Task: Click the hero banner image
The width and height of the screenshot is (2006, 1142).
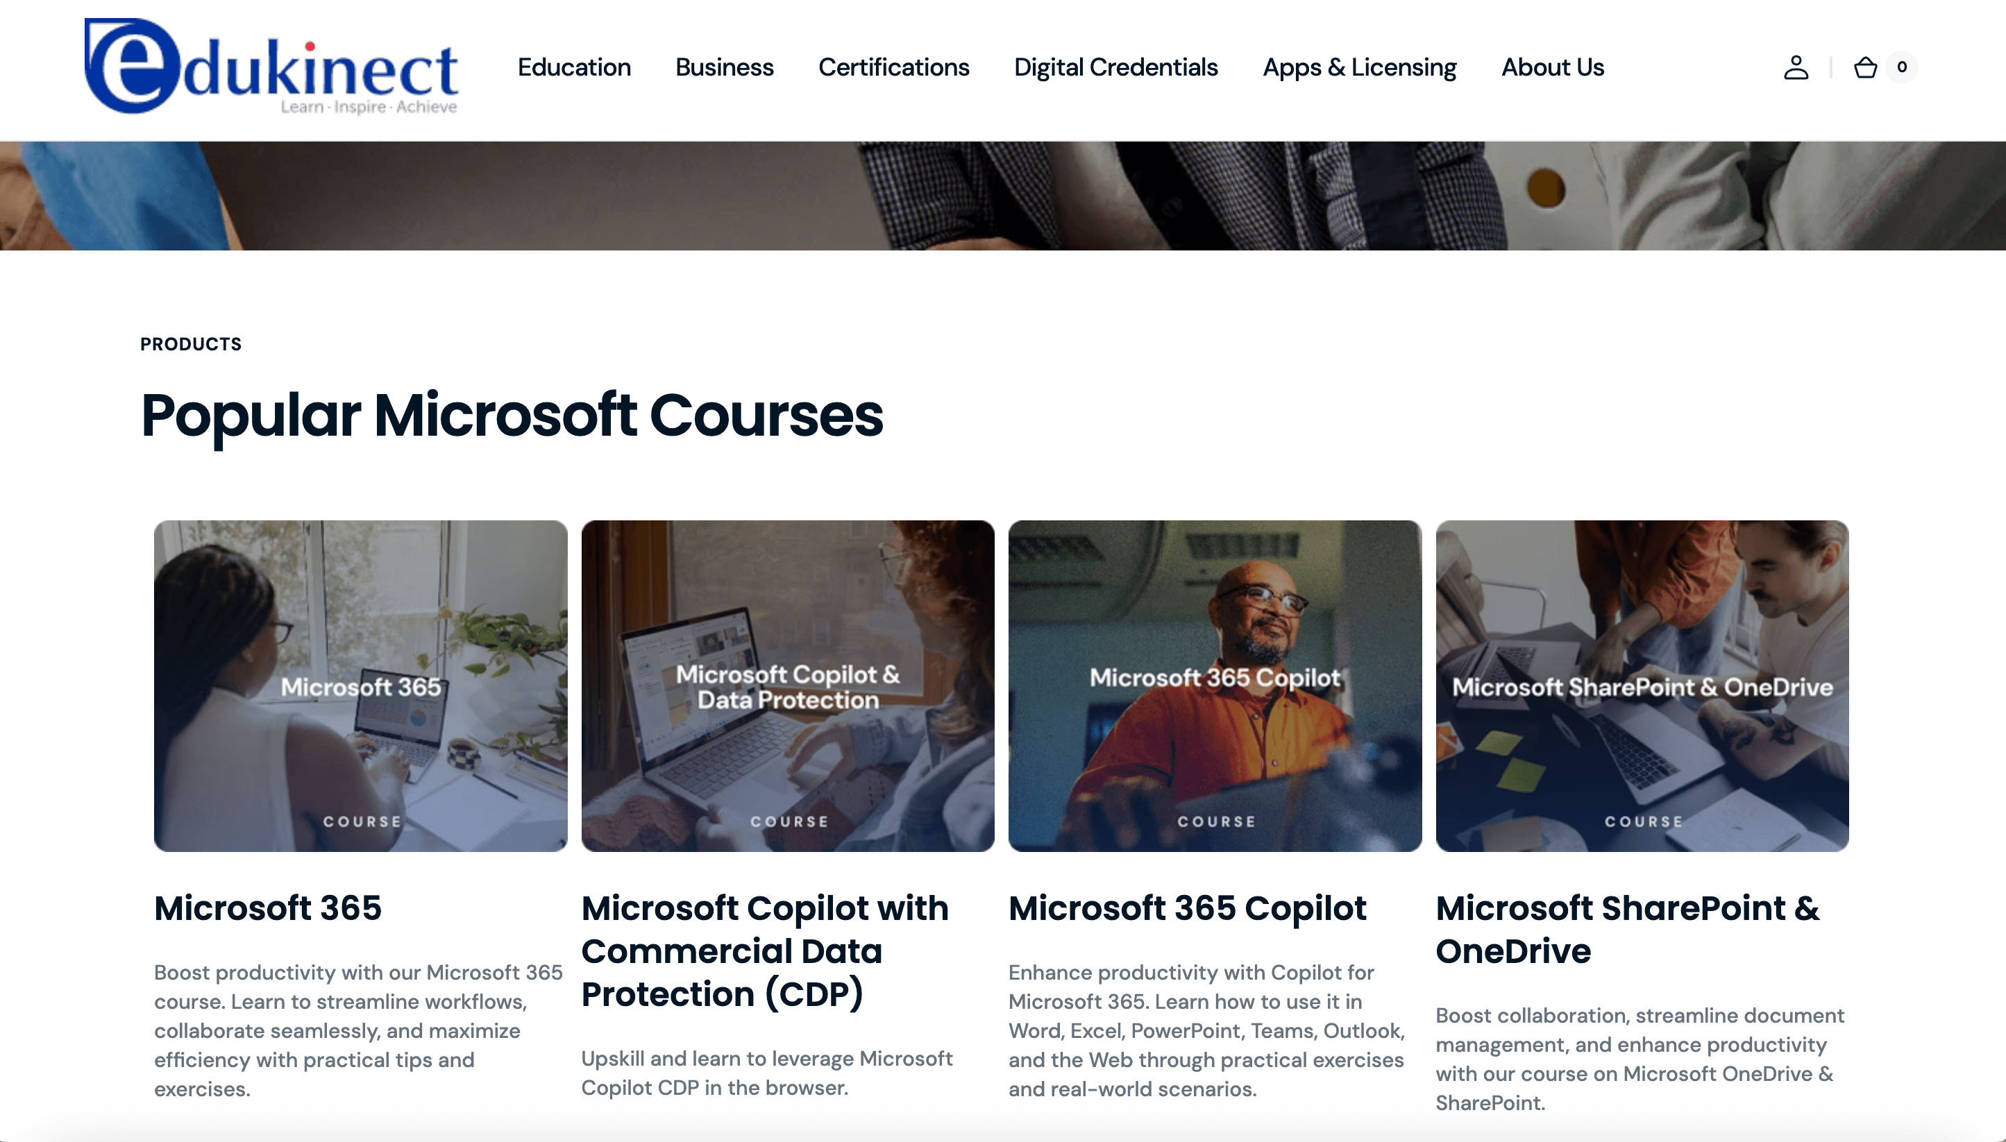Action: pyautogui.click(x=1002, y=196)
